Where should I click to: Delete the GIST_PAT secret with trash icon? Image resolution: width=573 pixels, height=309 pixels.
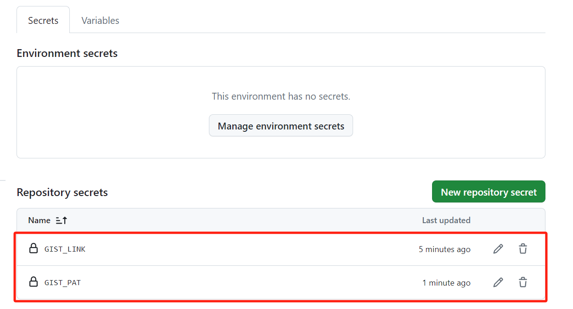(523, 282)
